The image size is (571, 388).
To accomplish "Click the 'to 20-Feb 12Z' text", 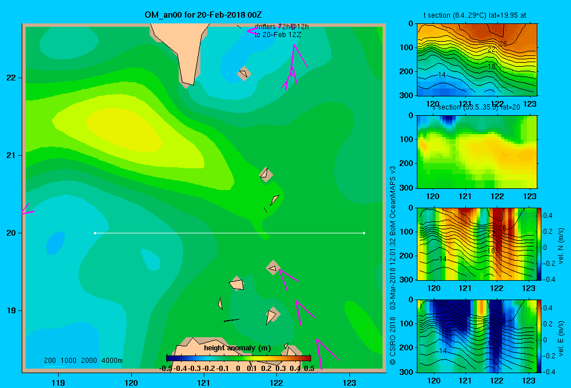I will click(x=278, y=35).
